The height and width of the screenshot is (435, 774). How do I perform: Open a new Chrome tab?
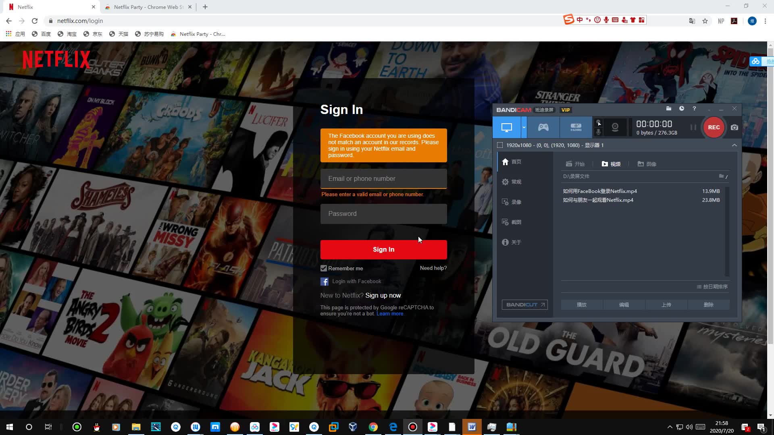[205, 7]
